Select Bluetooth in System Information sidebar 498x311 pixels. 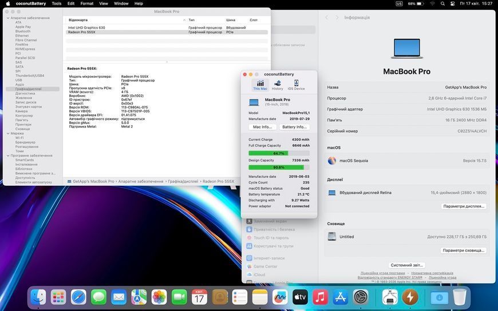point(23,31)
